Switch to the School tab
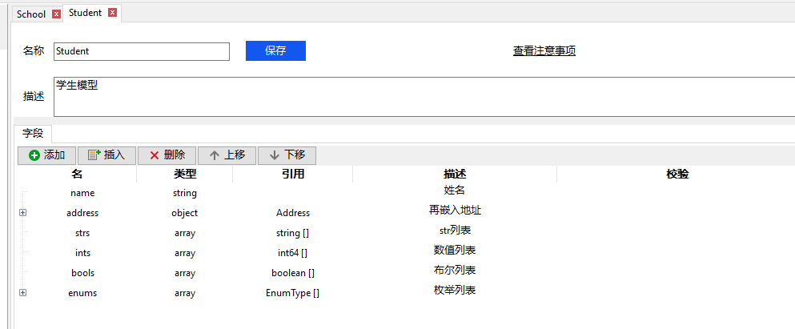The height and width of the screenshot is (329, 795). pyautogui.click(x=31, y=14)
